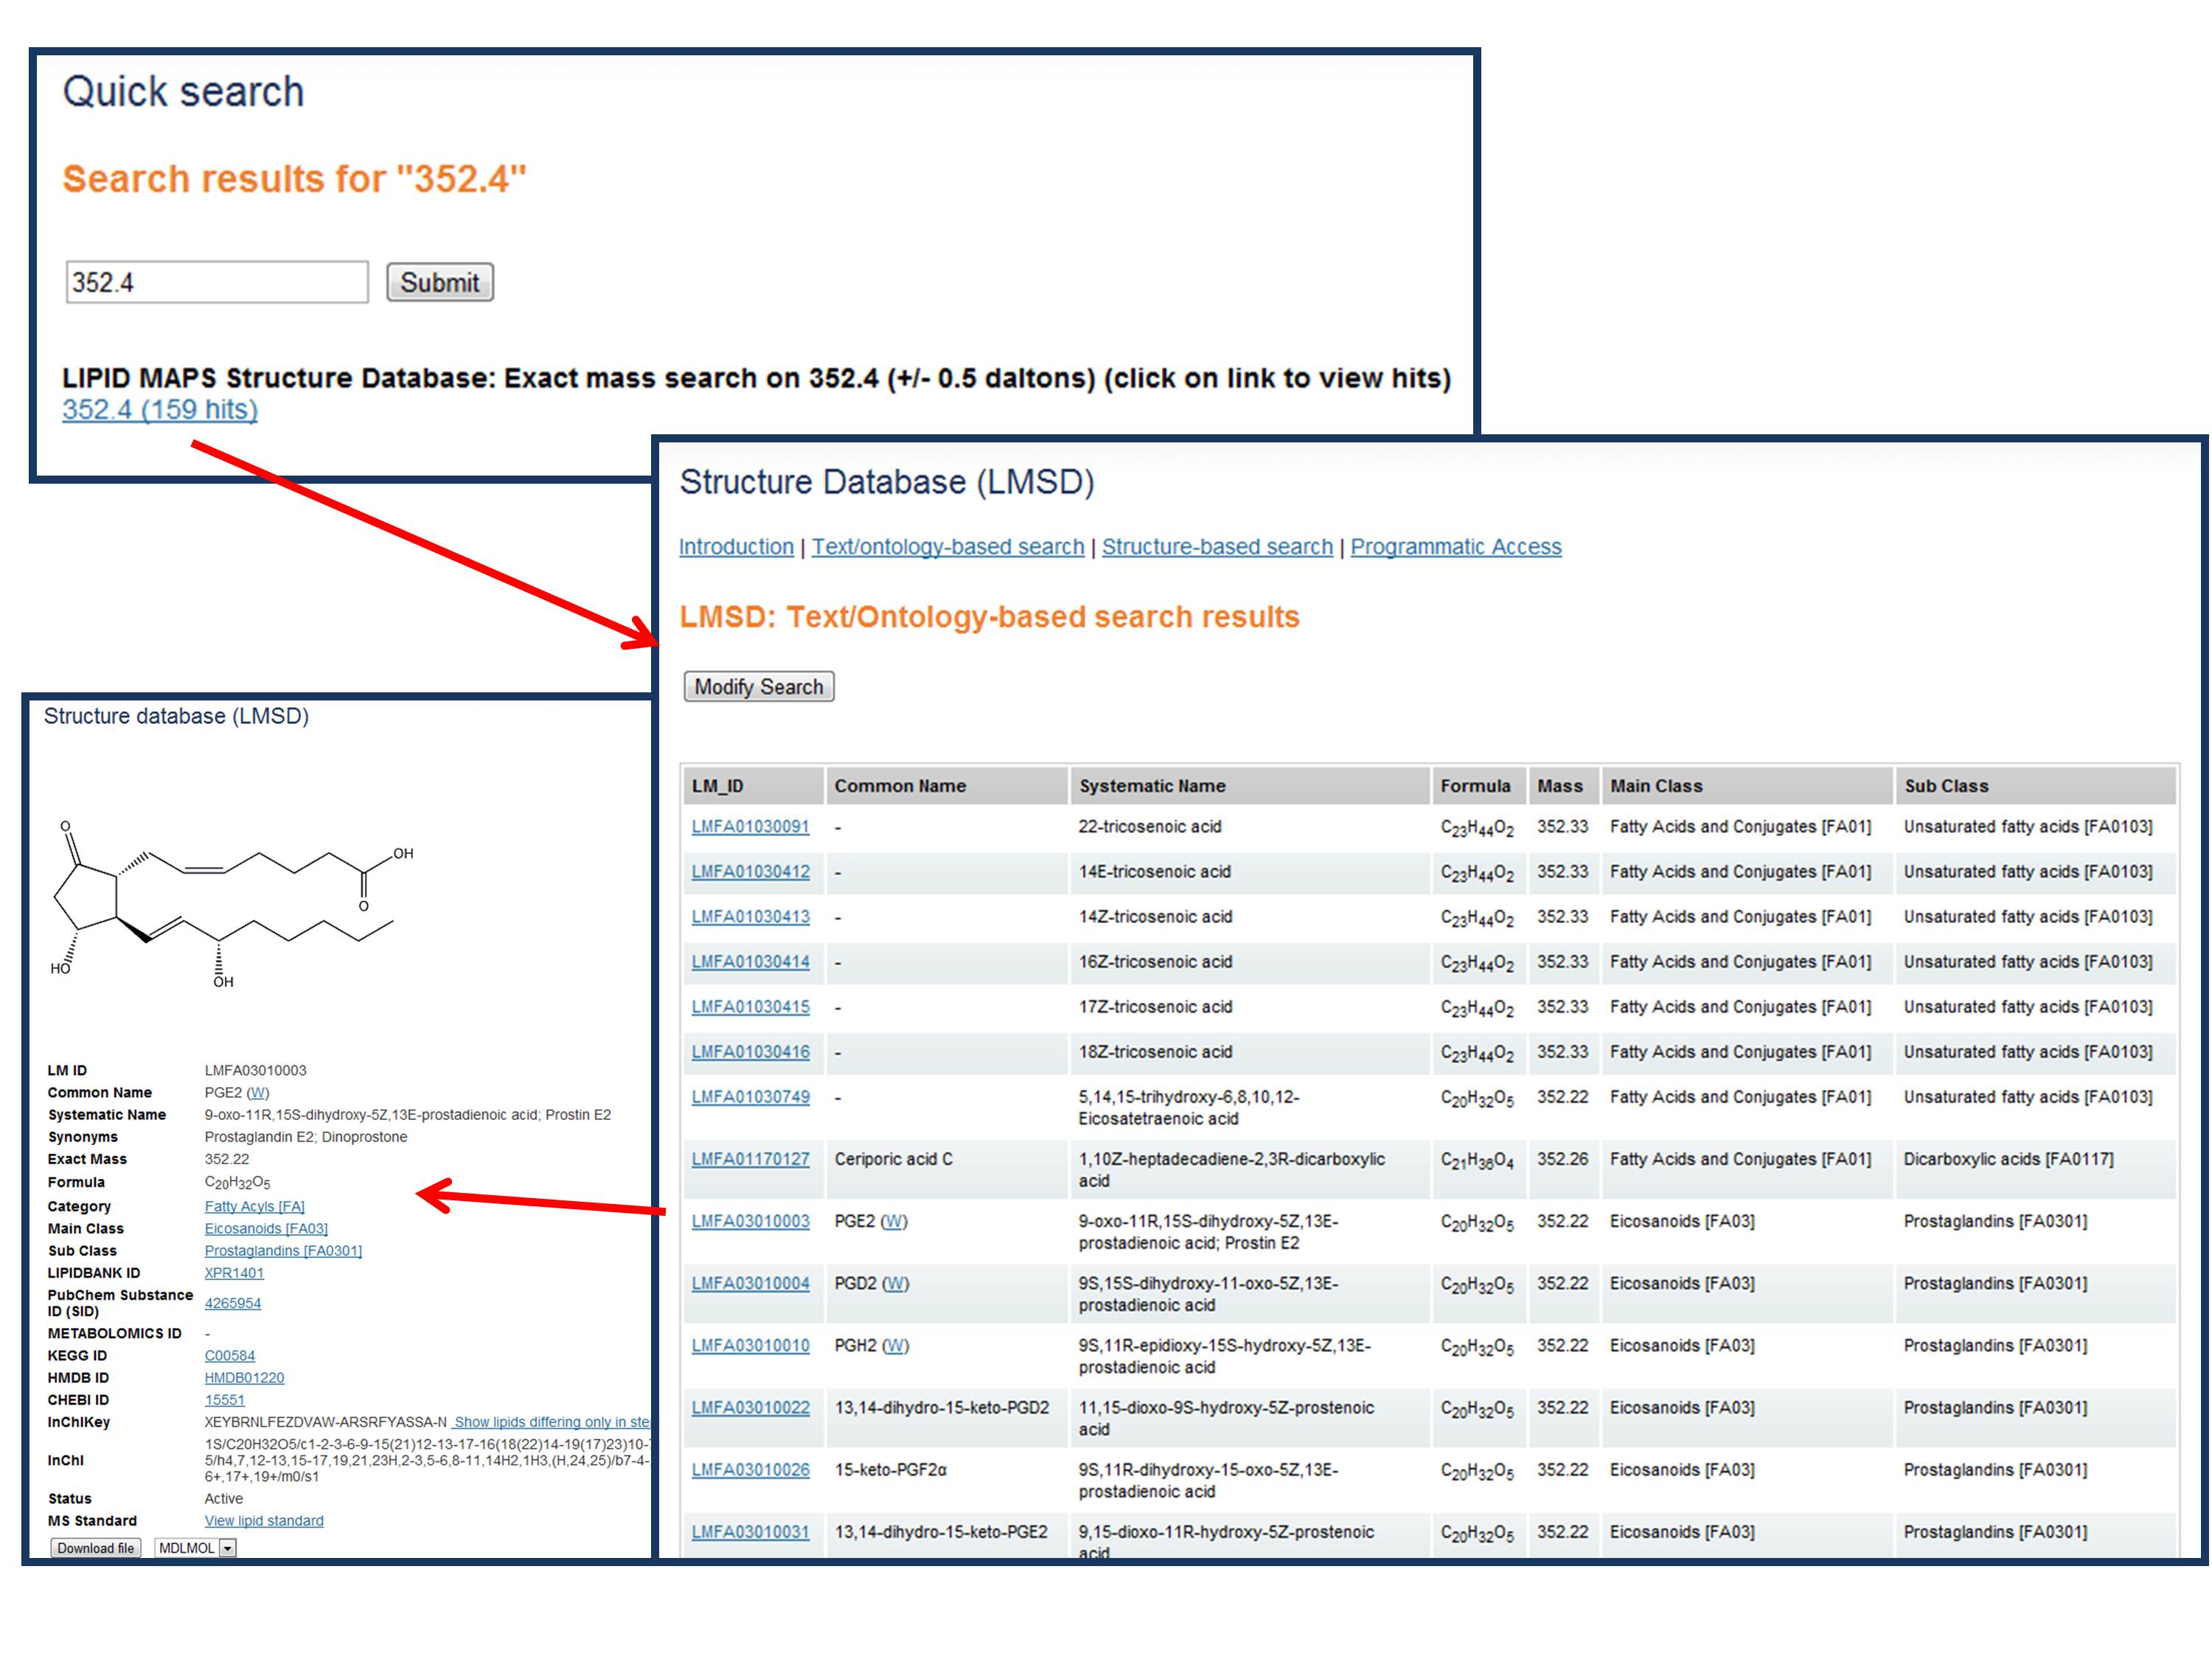
Task: Click Show lipids differing only in stereochemistry link
Action: tap(550, 1422)
